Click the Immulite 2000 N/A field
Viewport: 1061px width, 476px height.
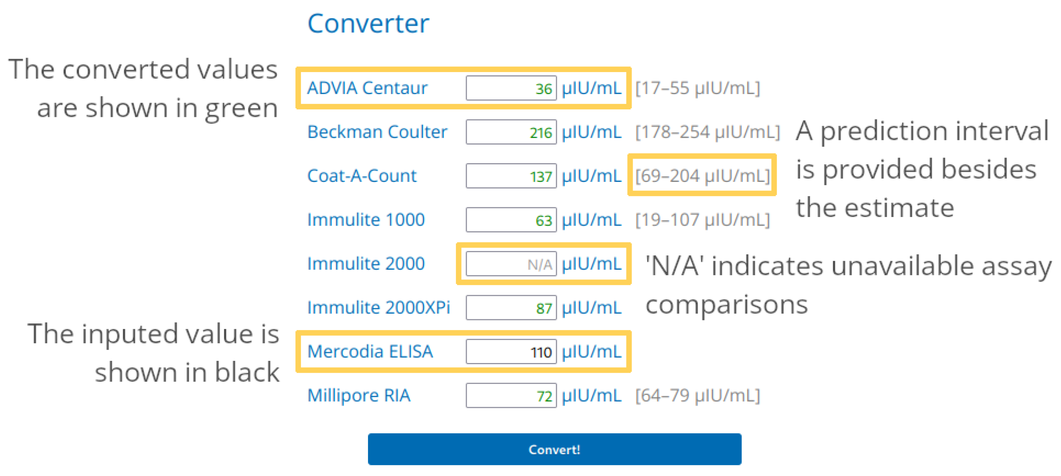[511, 264]
